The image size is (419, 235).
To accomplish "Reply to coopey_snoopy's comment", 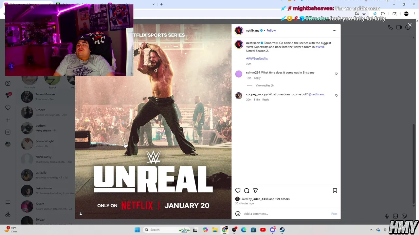I will pyautogui.click(x=265, y=100).
